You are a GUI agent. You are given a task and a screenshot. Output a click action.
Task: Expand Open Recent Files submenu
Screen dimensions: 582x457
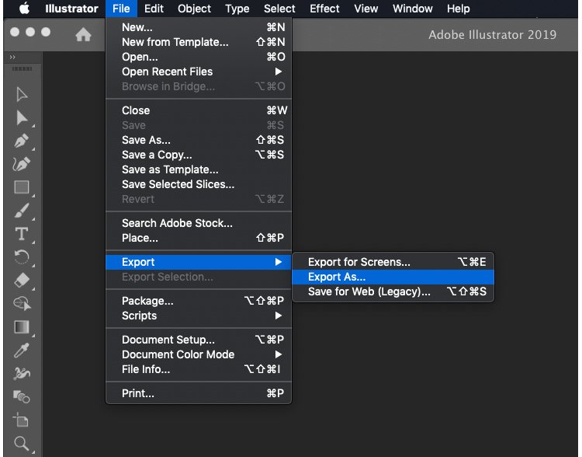(x=199, y=72)
